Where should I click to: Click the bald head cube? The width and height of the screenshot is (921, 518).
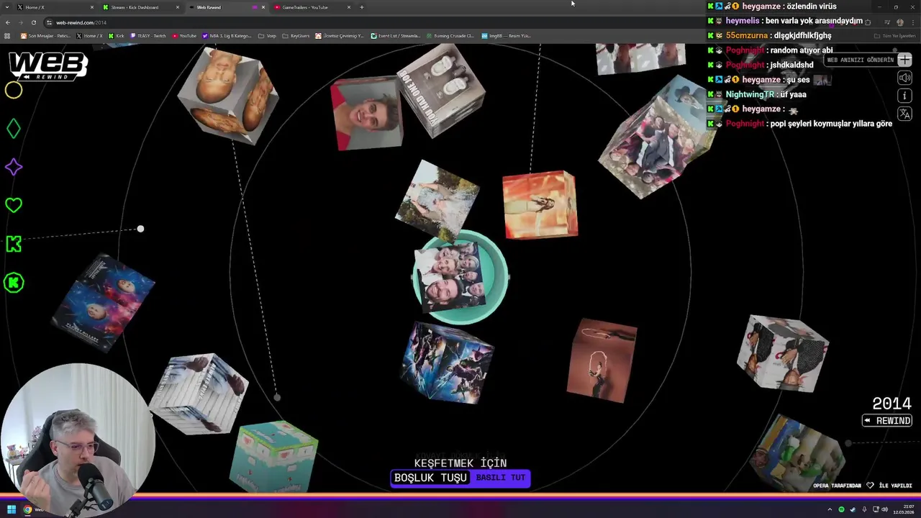coord(228,96)
